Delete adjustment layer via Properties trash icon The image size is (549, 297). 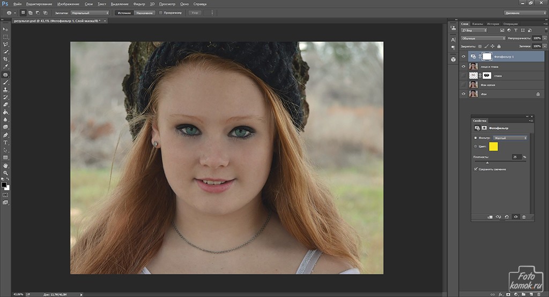[x=524, y=217]
